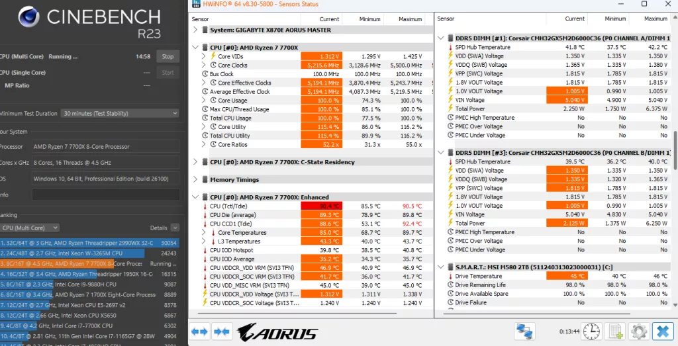
Task: Click the circle icon beside Drive Remaining Life
Action: point(450,284)
